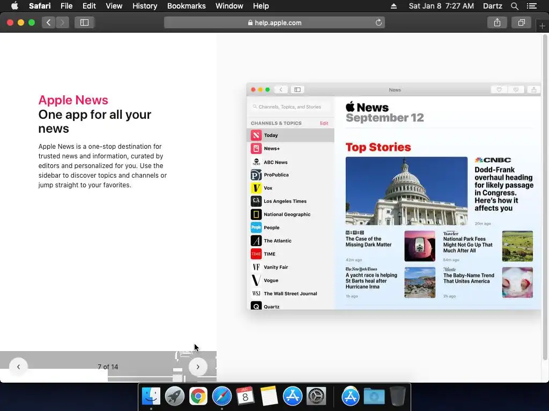The height and width of the screenshot is (411, 549).
Task: Toggle the Safari sidebar button
Action: click(84, 22)
